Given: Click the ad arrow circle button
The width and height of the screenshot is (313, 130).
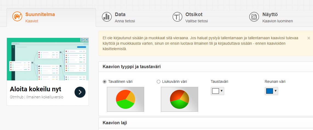Looking at the screenshot, I should point(80,92).
